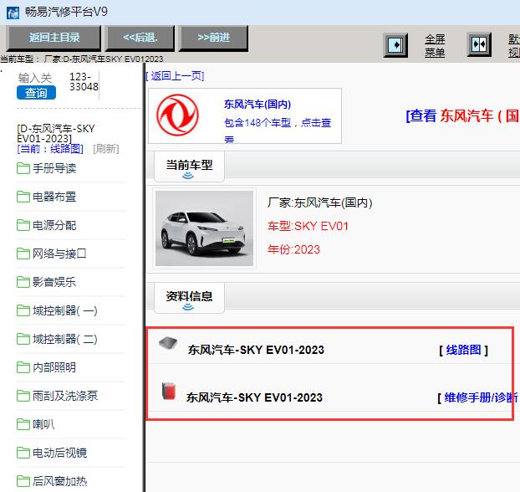Open the 喇叭 folder
Image resolution: width=520 pixels, height=492 pixels.
[35, 424]
